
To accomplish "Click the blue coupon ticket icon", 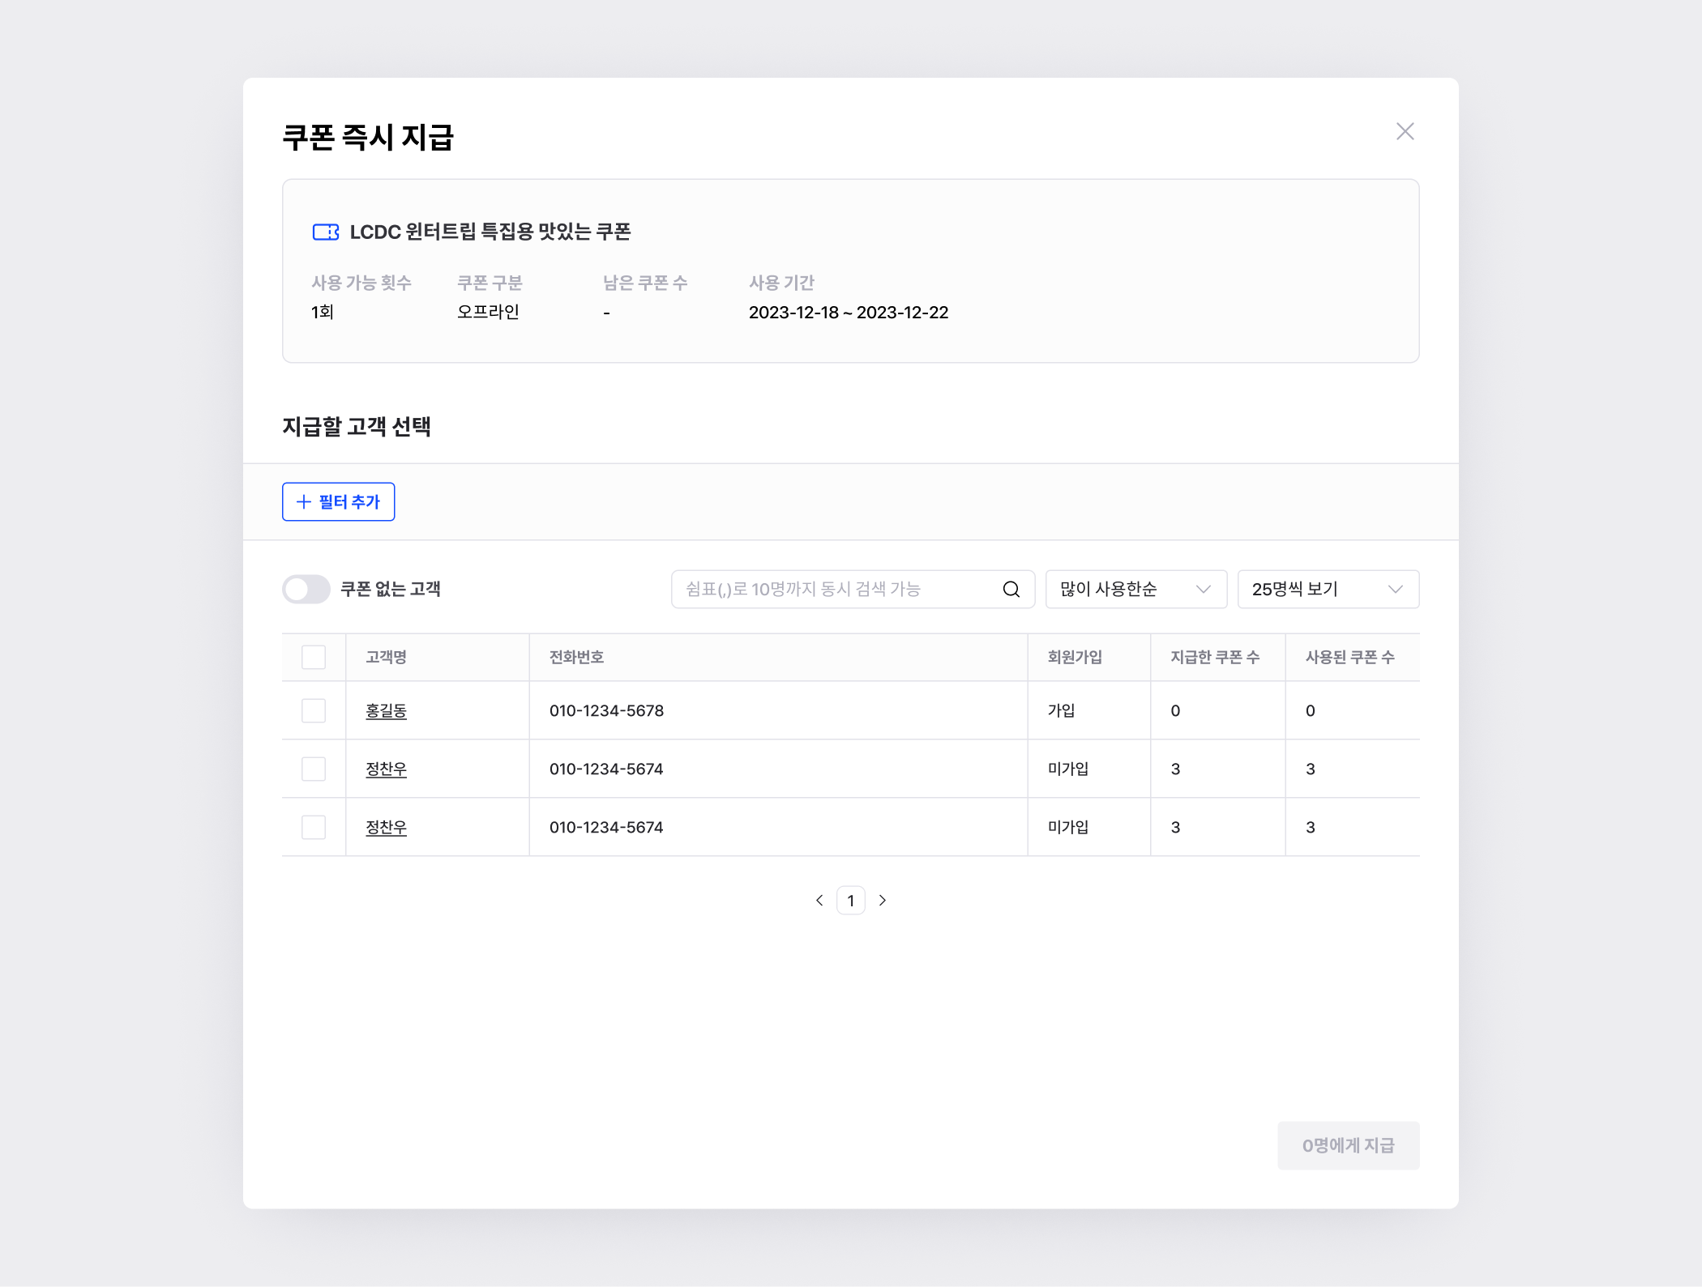I will pos(325,232).
